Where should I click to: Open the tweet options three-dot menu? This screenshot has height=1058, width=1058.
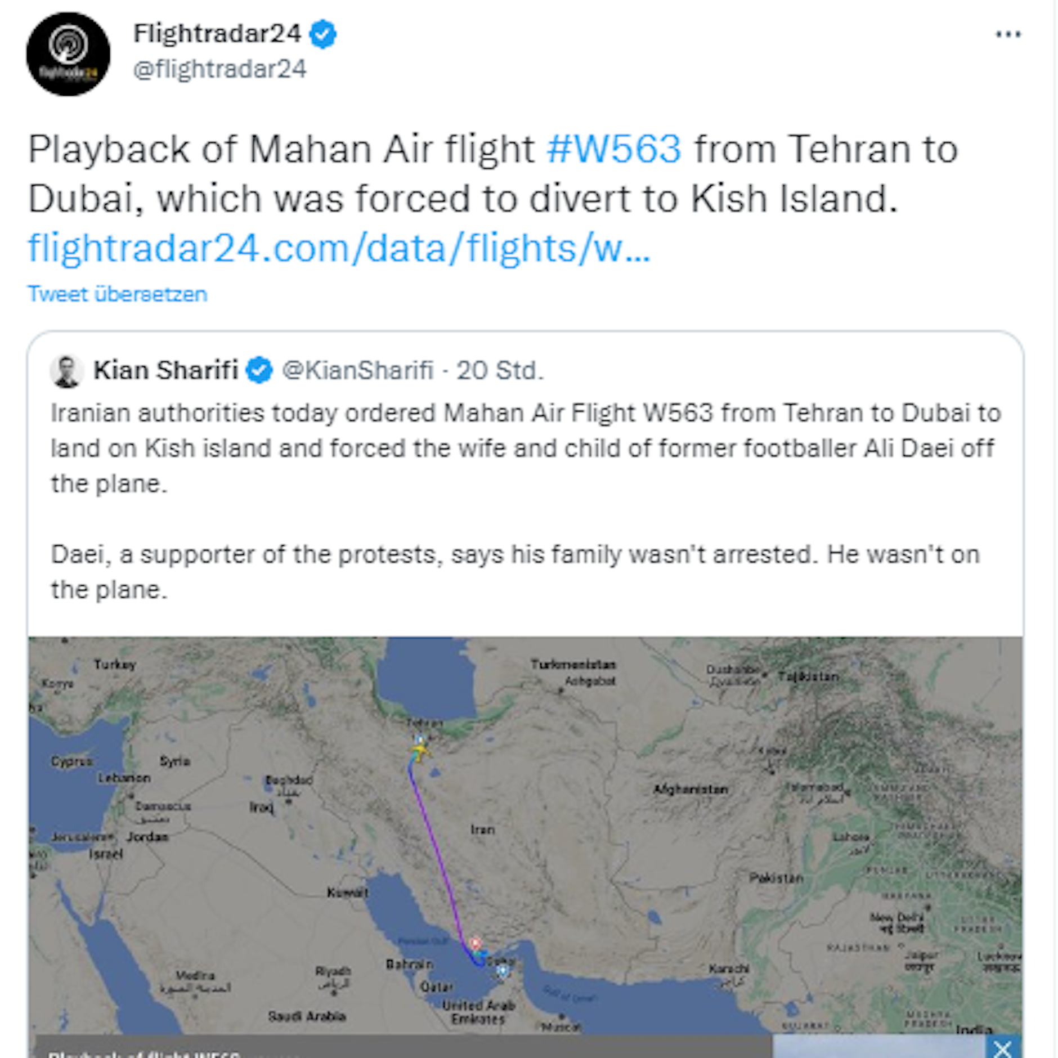[1007, 35]
